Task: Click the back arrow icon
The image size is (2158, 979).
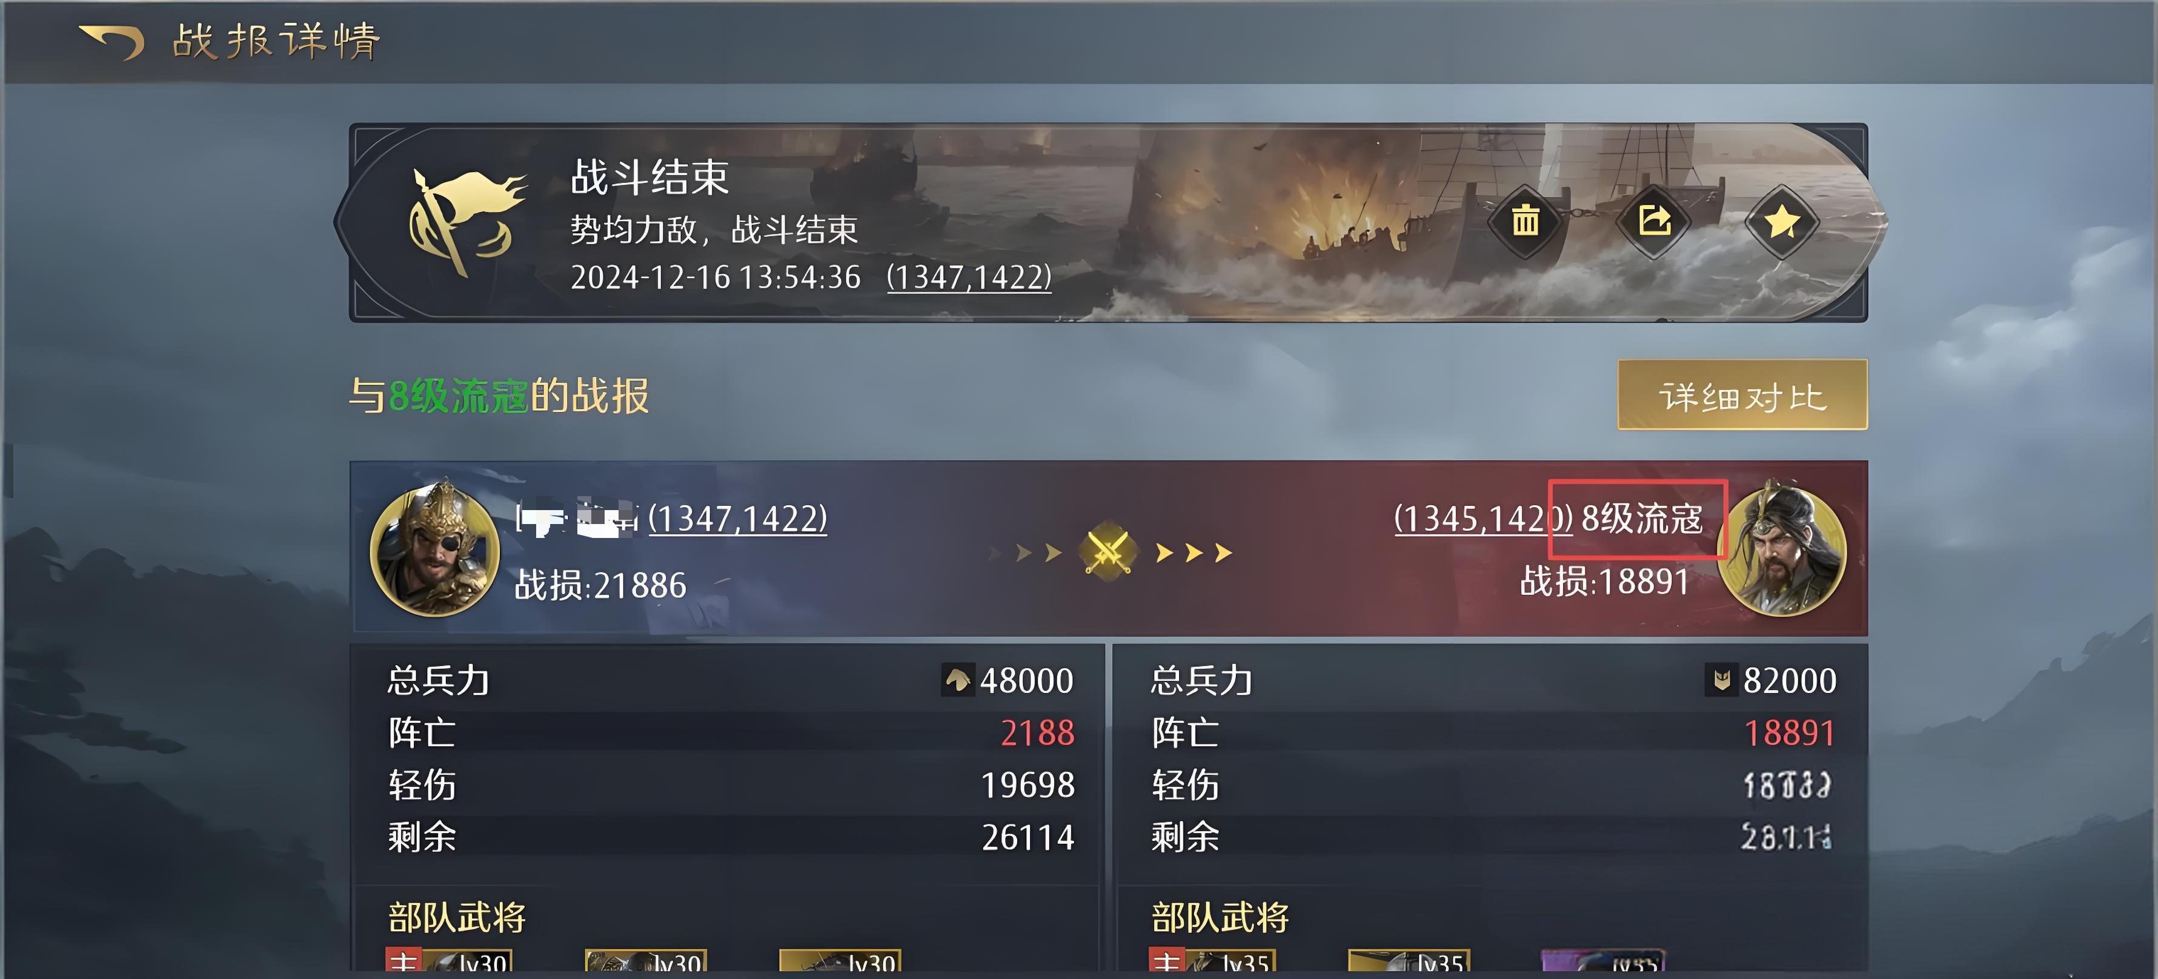Action: tap(111, 42)
